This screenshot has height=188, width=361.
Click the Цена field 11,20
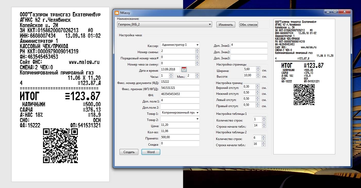pos(180,125)
